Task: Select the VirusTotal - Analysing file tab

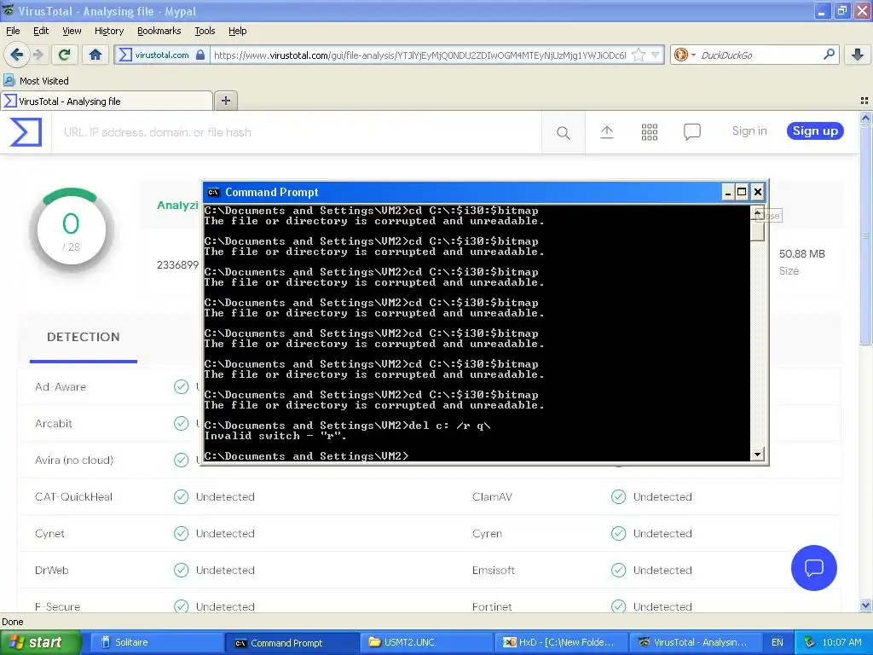Action: pos(107,101)
